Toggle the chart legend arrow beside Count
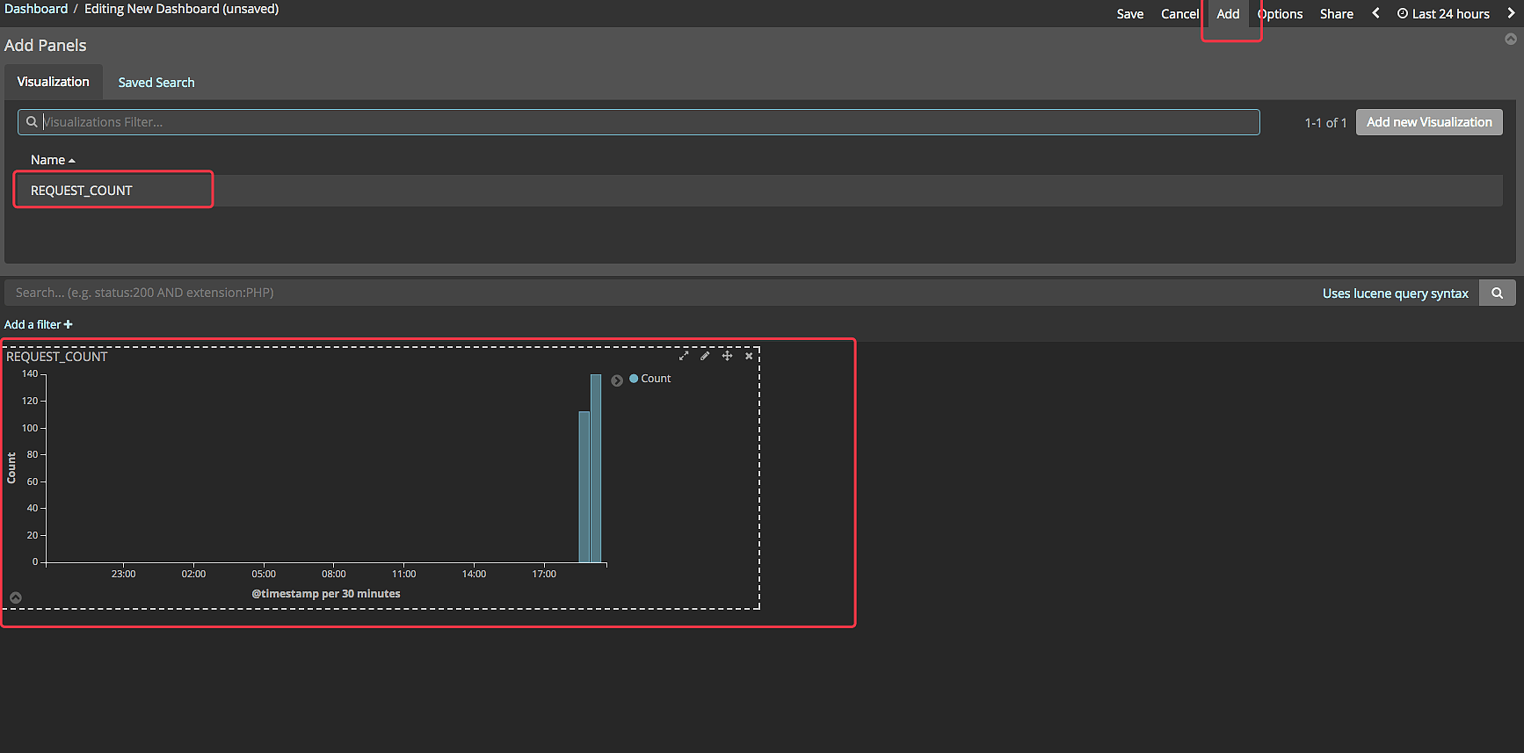Viewport: 1524px width, 753px height. pyautogui.click(x=617, y=380)
